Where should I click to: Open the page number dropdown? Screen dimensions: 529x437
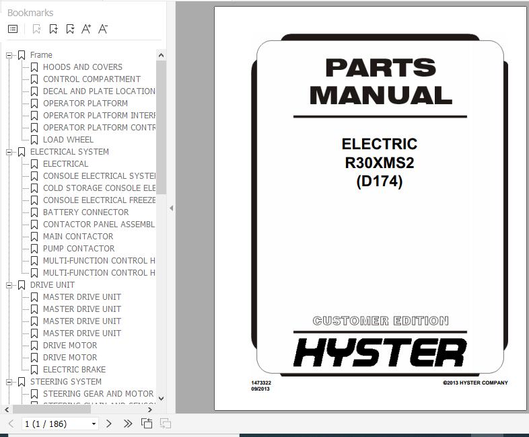point(94,424)
